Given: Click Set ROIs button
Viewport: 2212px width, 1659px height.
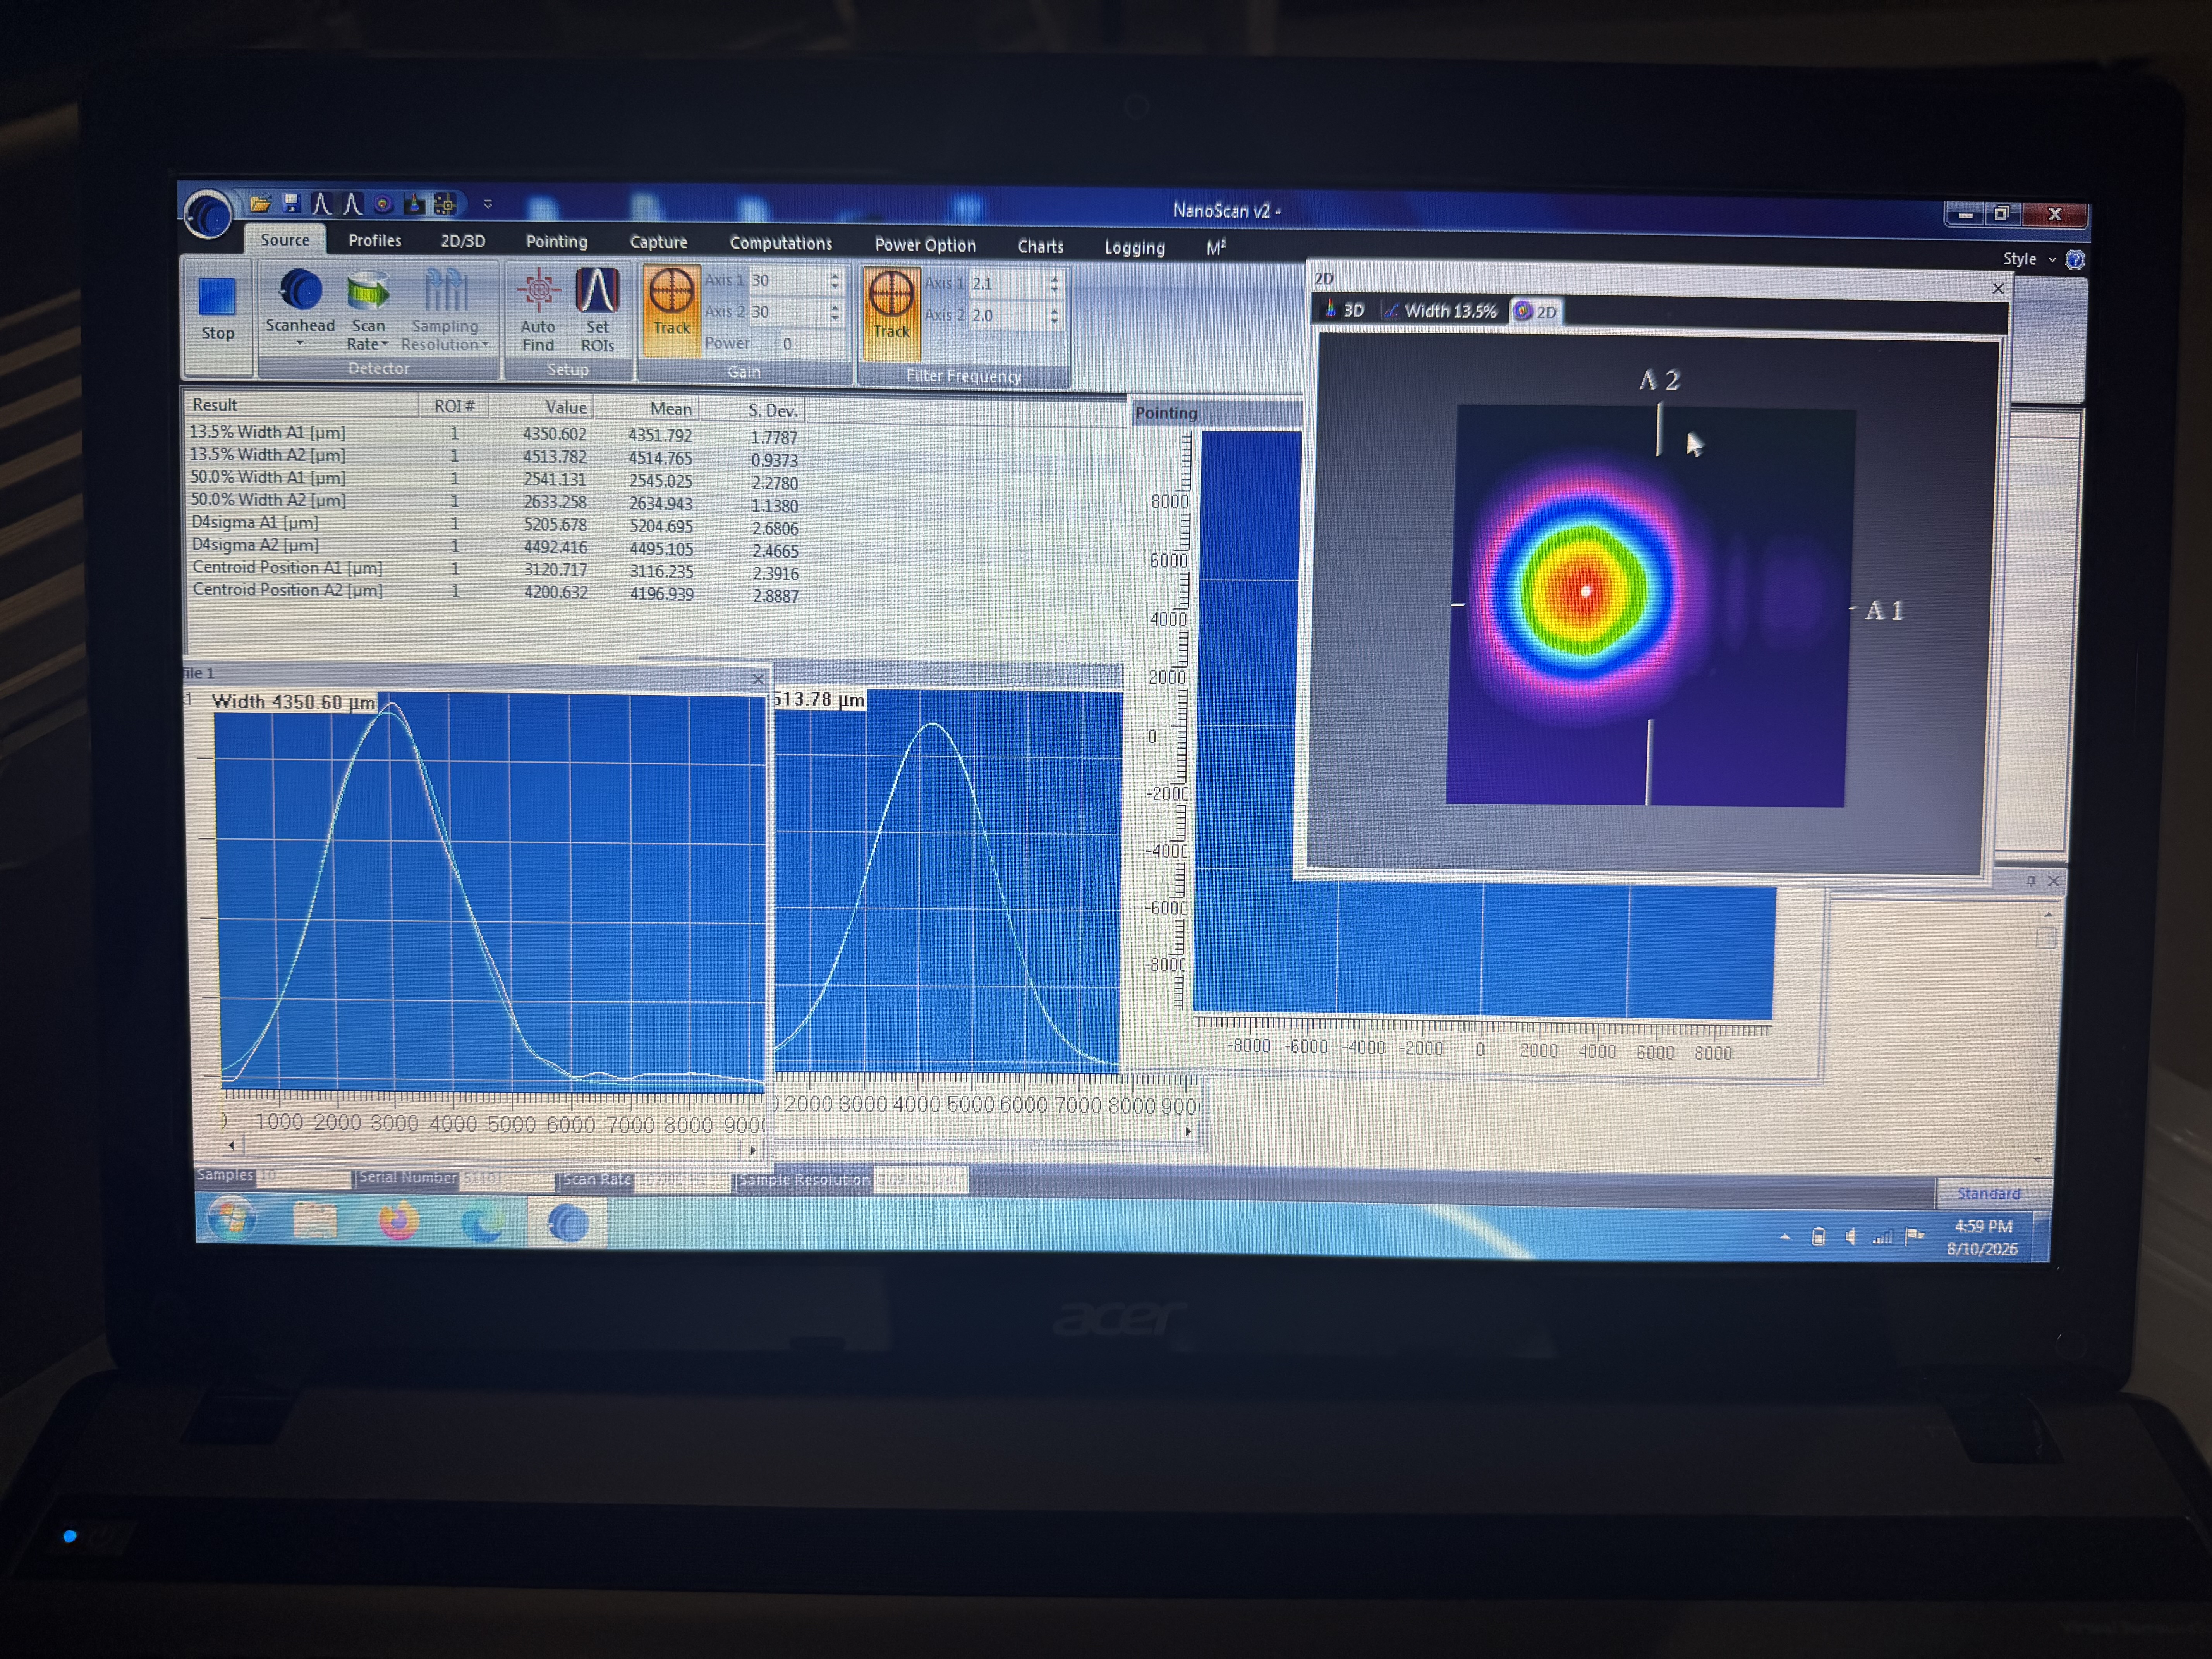Looking at the screenshot, I should click(x=597, y=311).
